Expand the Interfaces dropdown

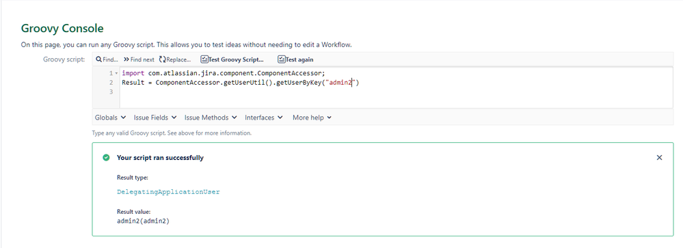click(x=263, y=118)
